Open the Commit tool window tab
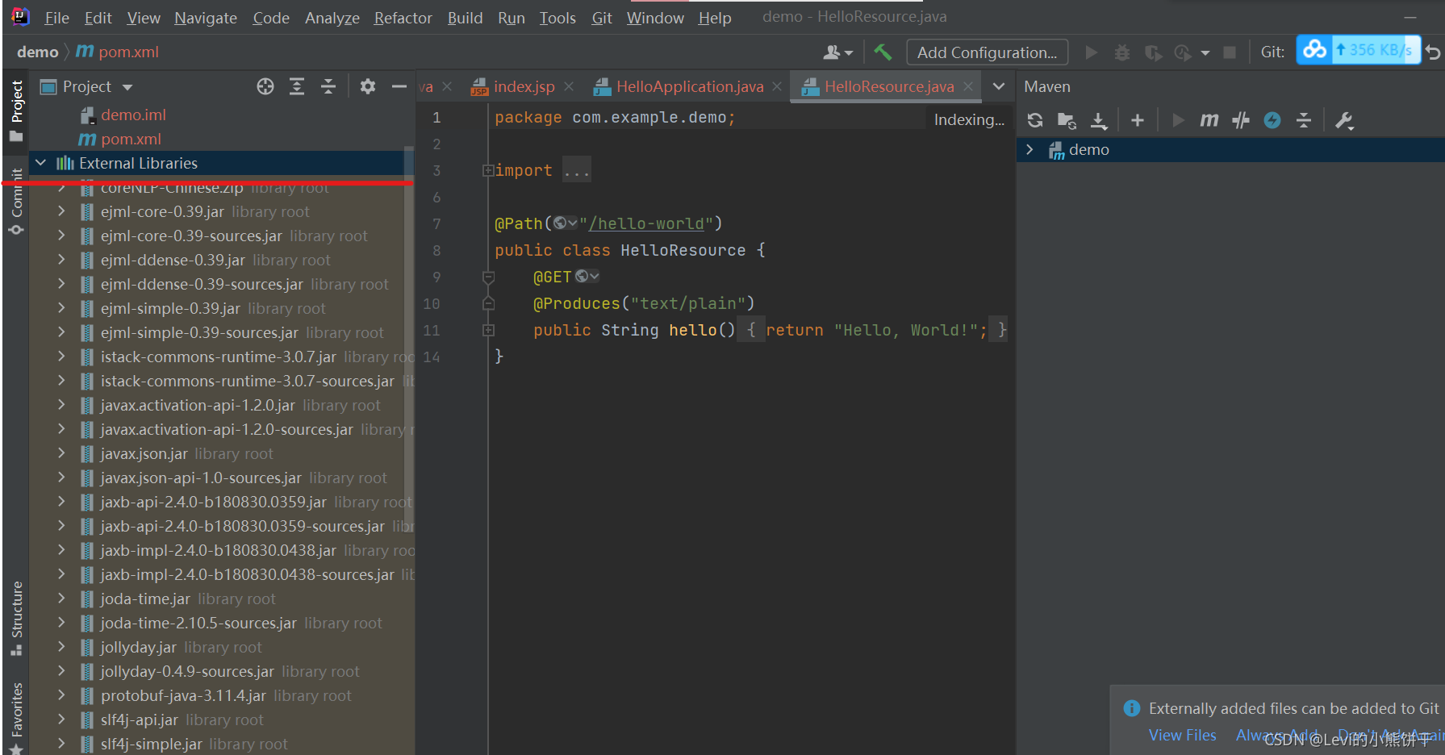The image size is (1445, 755). point(16,201)
